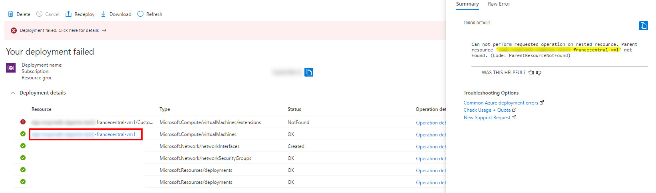This screenshot has height=193, width=656.
Task: Open Check Usage + Quota link
Action: click(490, 110)
